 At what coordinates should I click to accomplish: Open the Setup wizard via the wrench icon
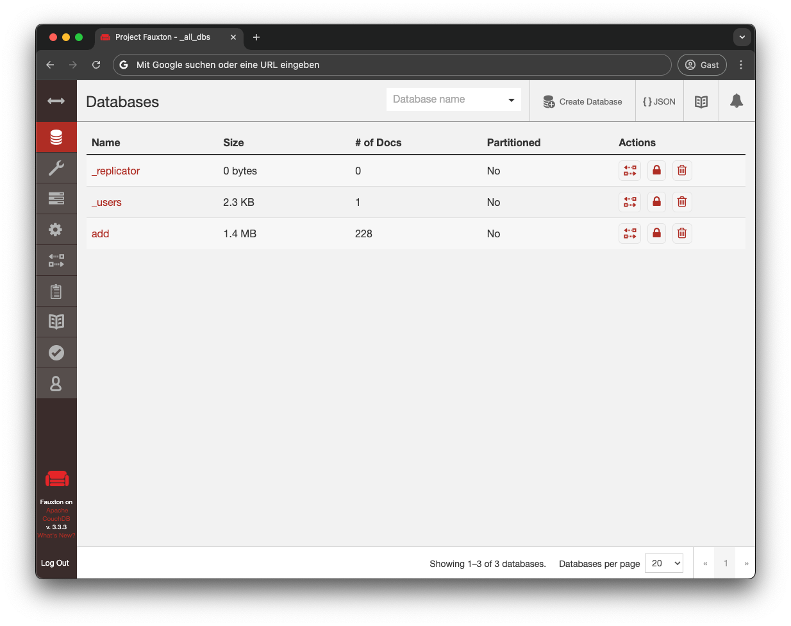(56, 167)
